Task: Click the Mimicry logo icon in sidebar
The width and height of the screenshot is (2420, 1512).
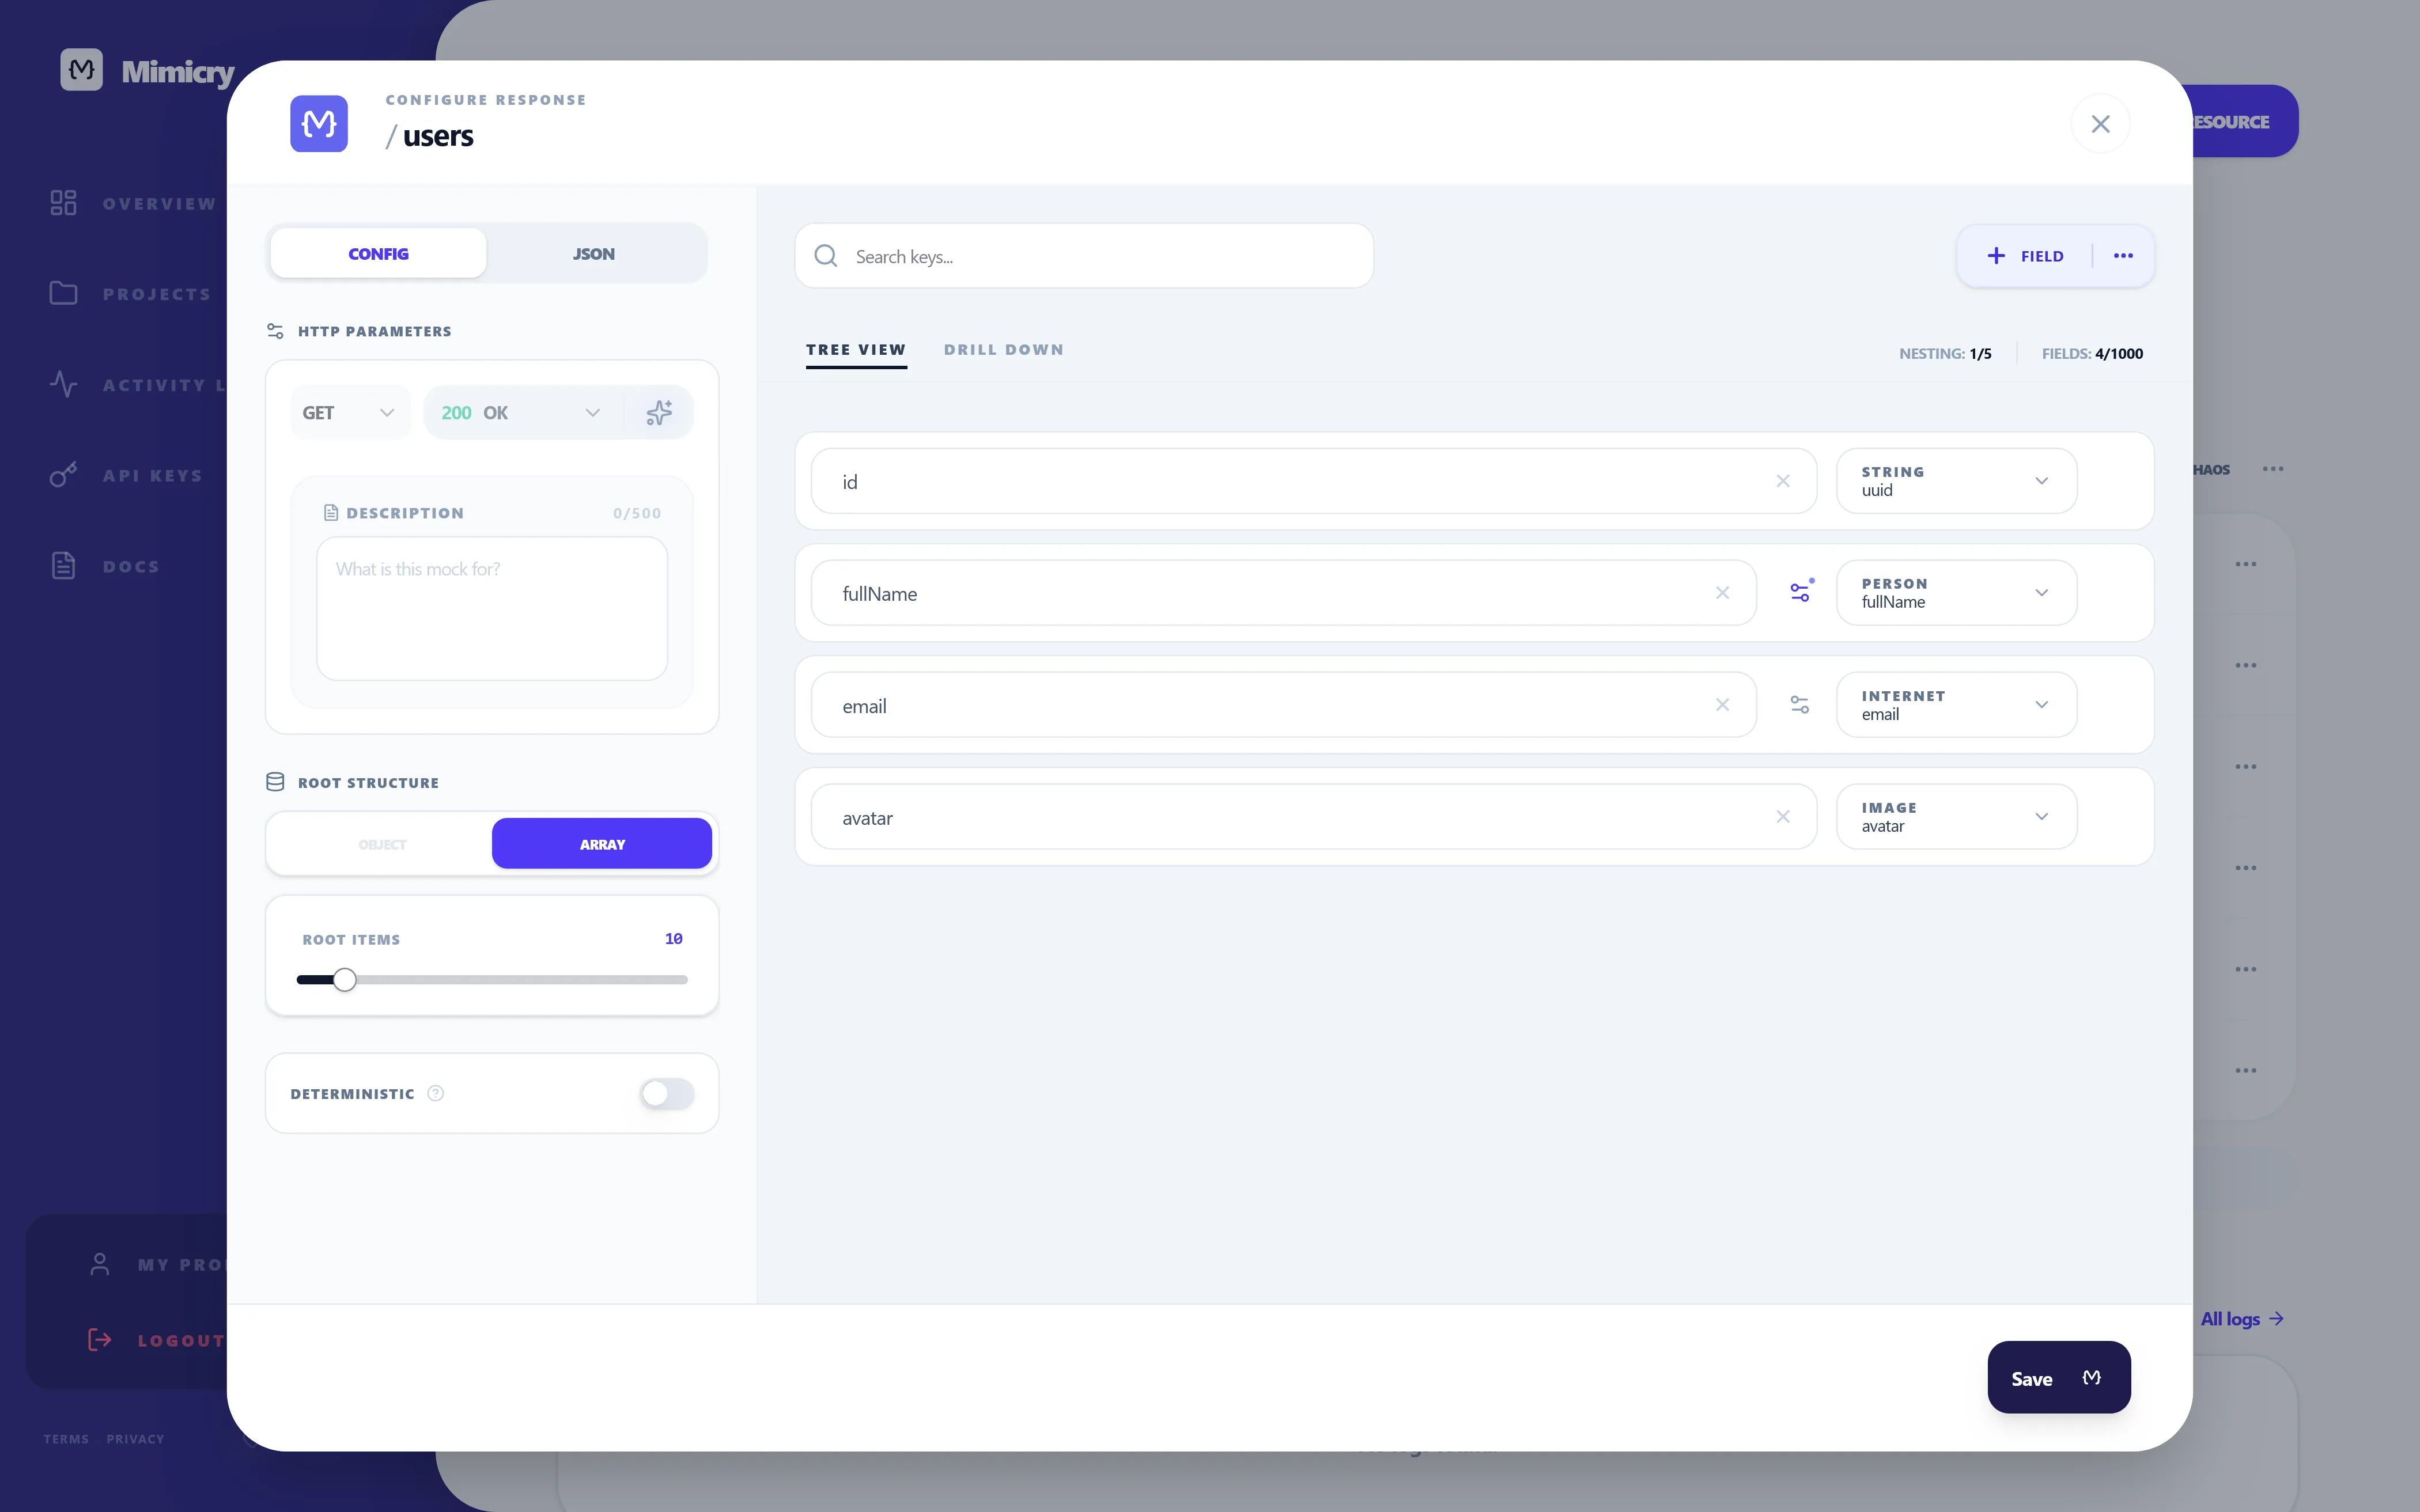Action: (81, 70)
